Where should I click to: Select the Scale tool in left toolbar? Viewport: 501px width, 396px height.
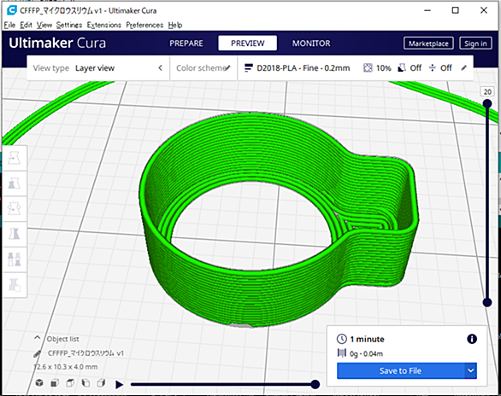tap(14, 183)
